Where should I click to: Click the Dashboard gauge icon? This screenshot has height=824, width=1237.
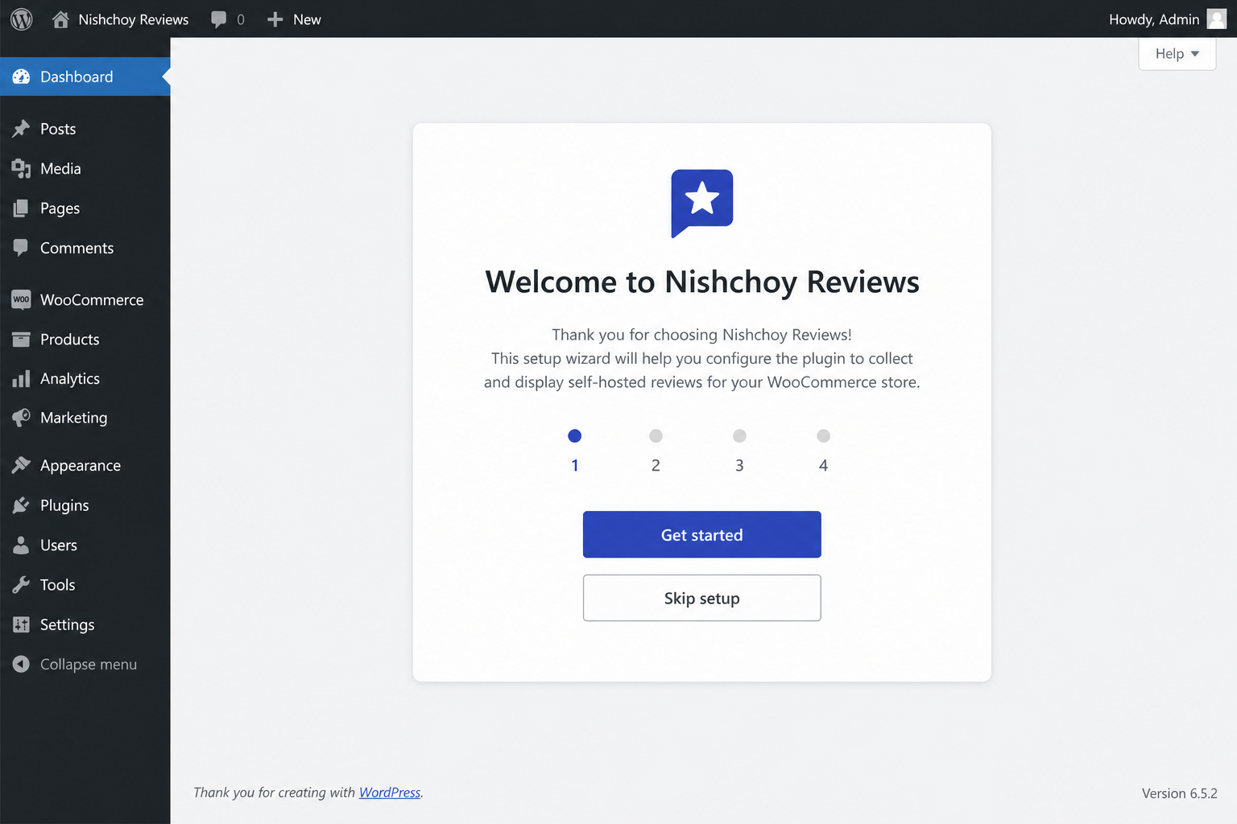pyautogui.click(x=21, y=76)
